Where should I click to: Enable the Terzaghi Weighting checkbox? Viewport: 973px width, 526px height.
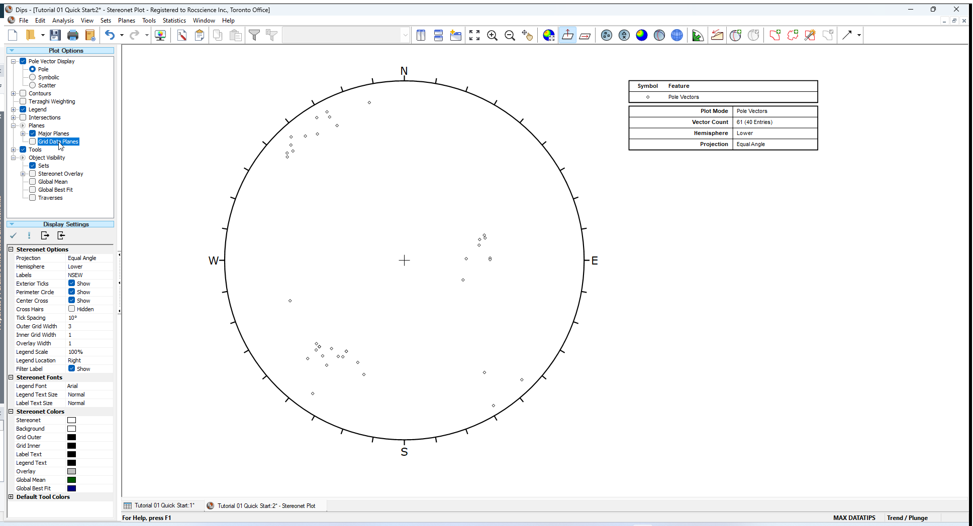coord(23,101)
